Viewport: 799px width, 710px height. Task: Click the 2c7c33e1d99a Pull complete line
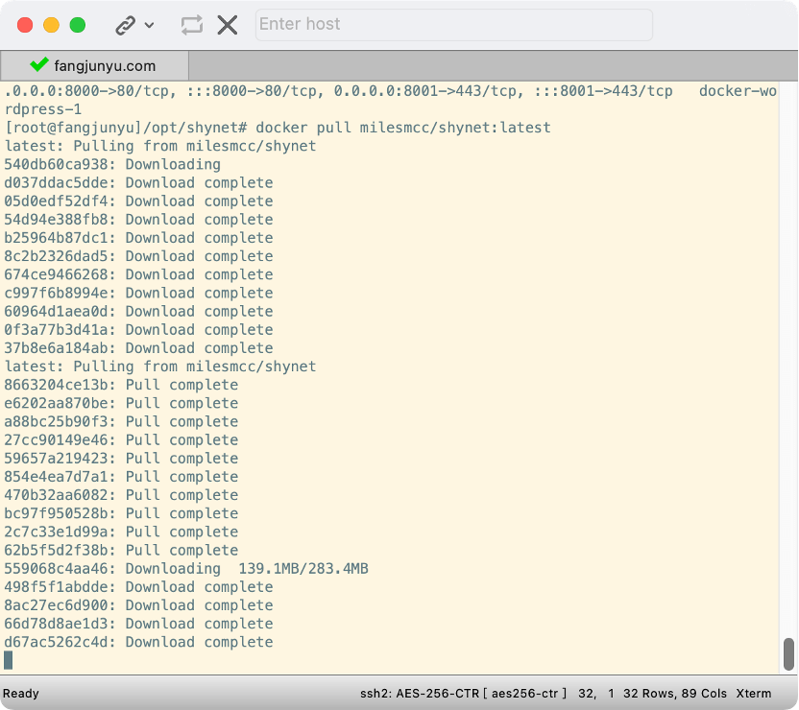[x=121, y=532]
